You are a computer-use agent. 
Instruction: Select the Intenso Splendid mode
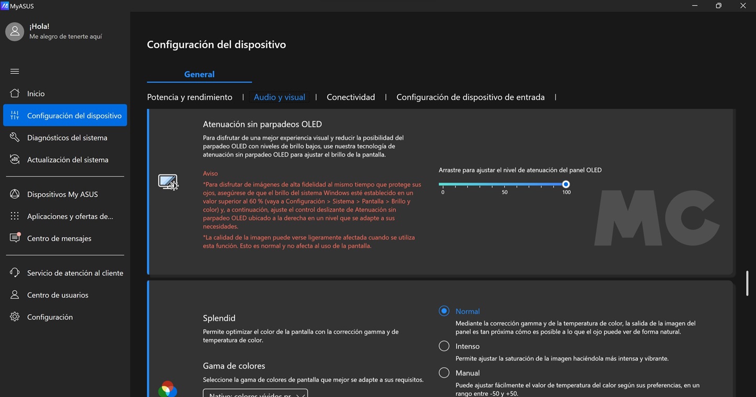(444, 346)
